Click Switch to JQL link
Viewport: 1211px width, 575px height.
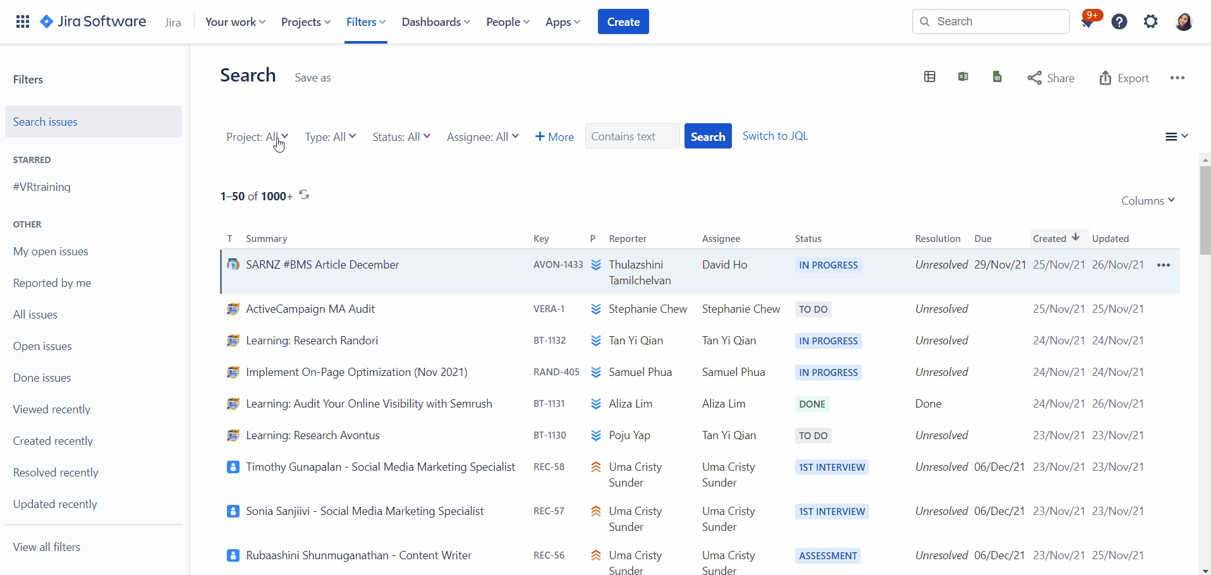coord(775,136)
